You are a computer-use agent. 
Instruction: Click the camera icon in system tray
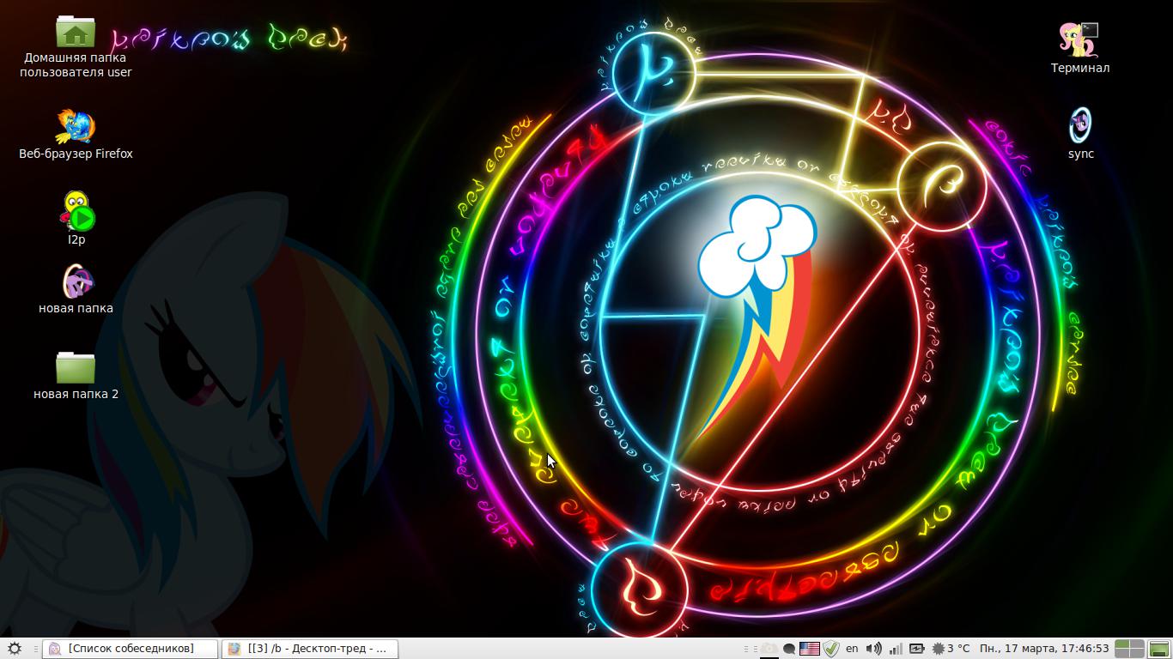(769, 649)
